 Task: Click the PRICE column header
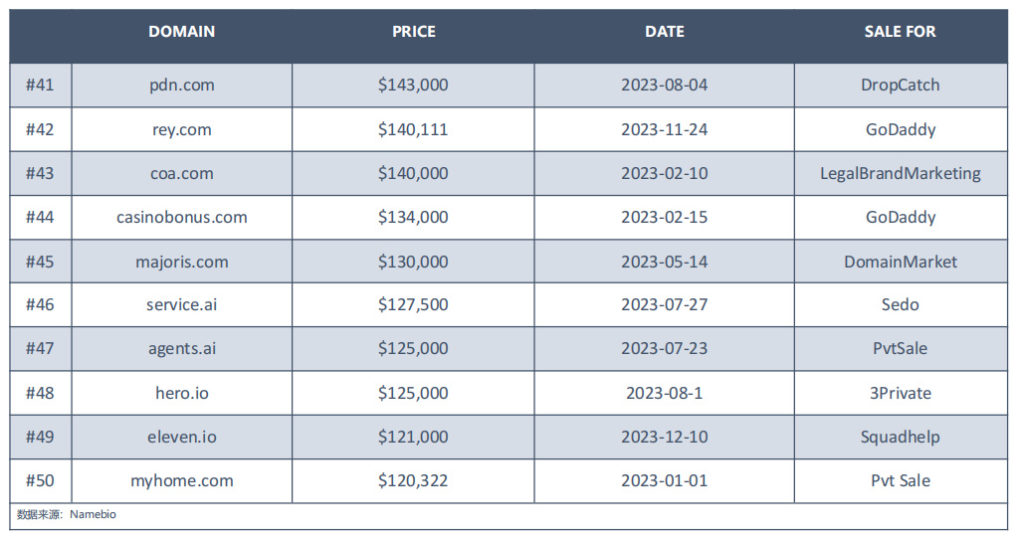tap(413, 31)
